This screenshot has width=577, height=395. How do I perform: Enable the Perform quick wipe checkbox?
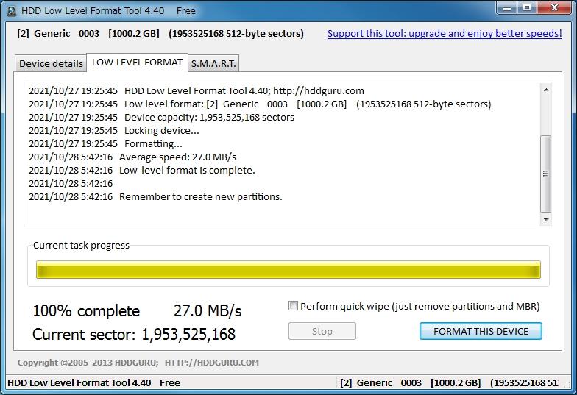(x=293, y=306)
